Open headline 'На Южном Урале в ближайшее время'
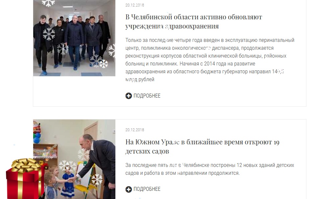Viewport: 310px width, 199px height. pyautogui.click(x=203, y=142)
